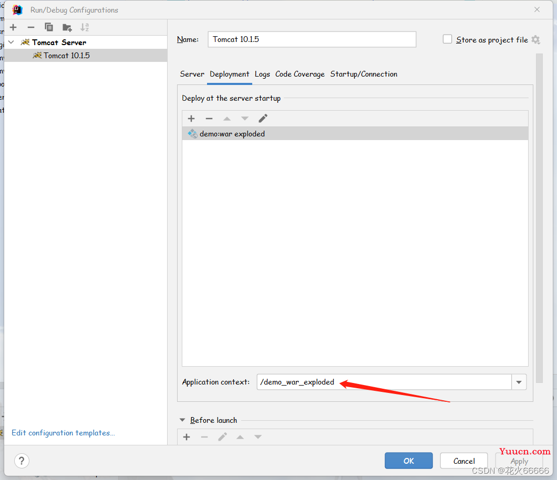Add a new run configuration
This screenshot has width=557, height=480.
click(13, 27)
